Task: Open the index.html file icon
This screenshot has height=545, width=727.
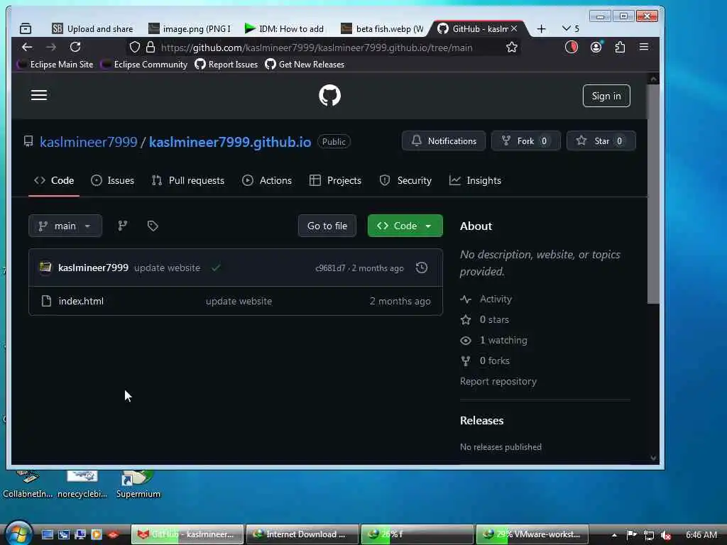Action: tap(46, 301)
